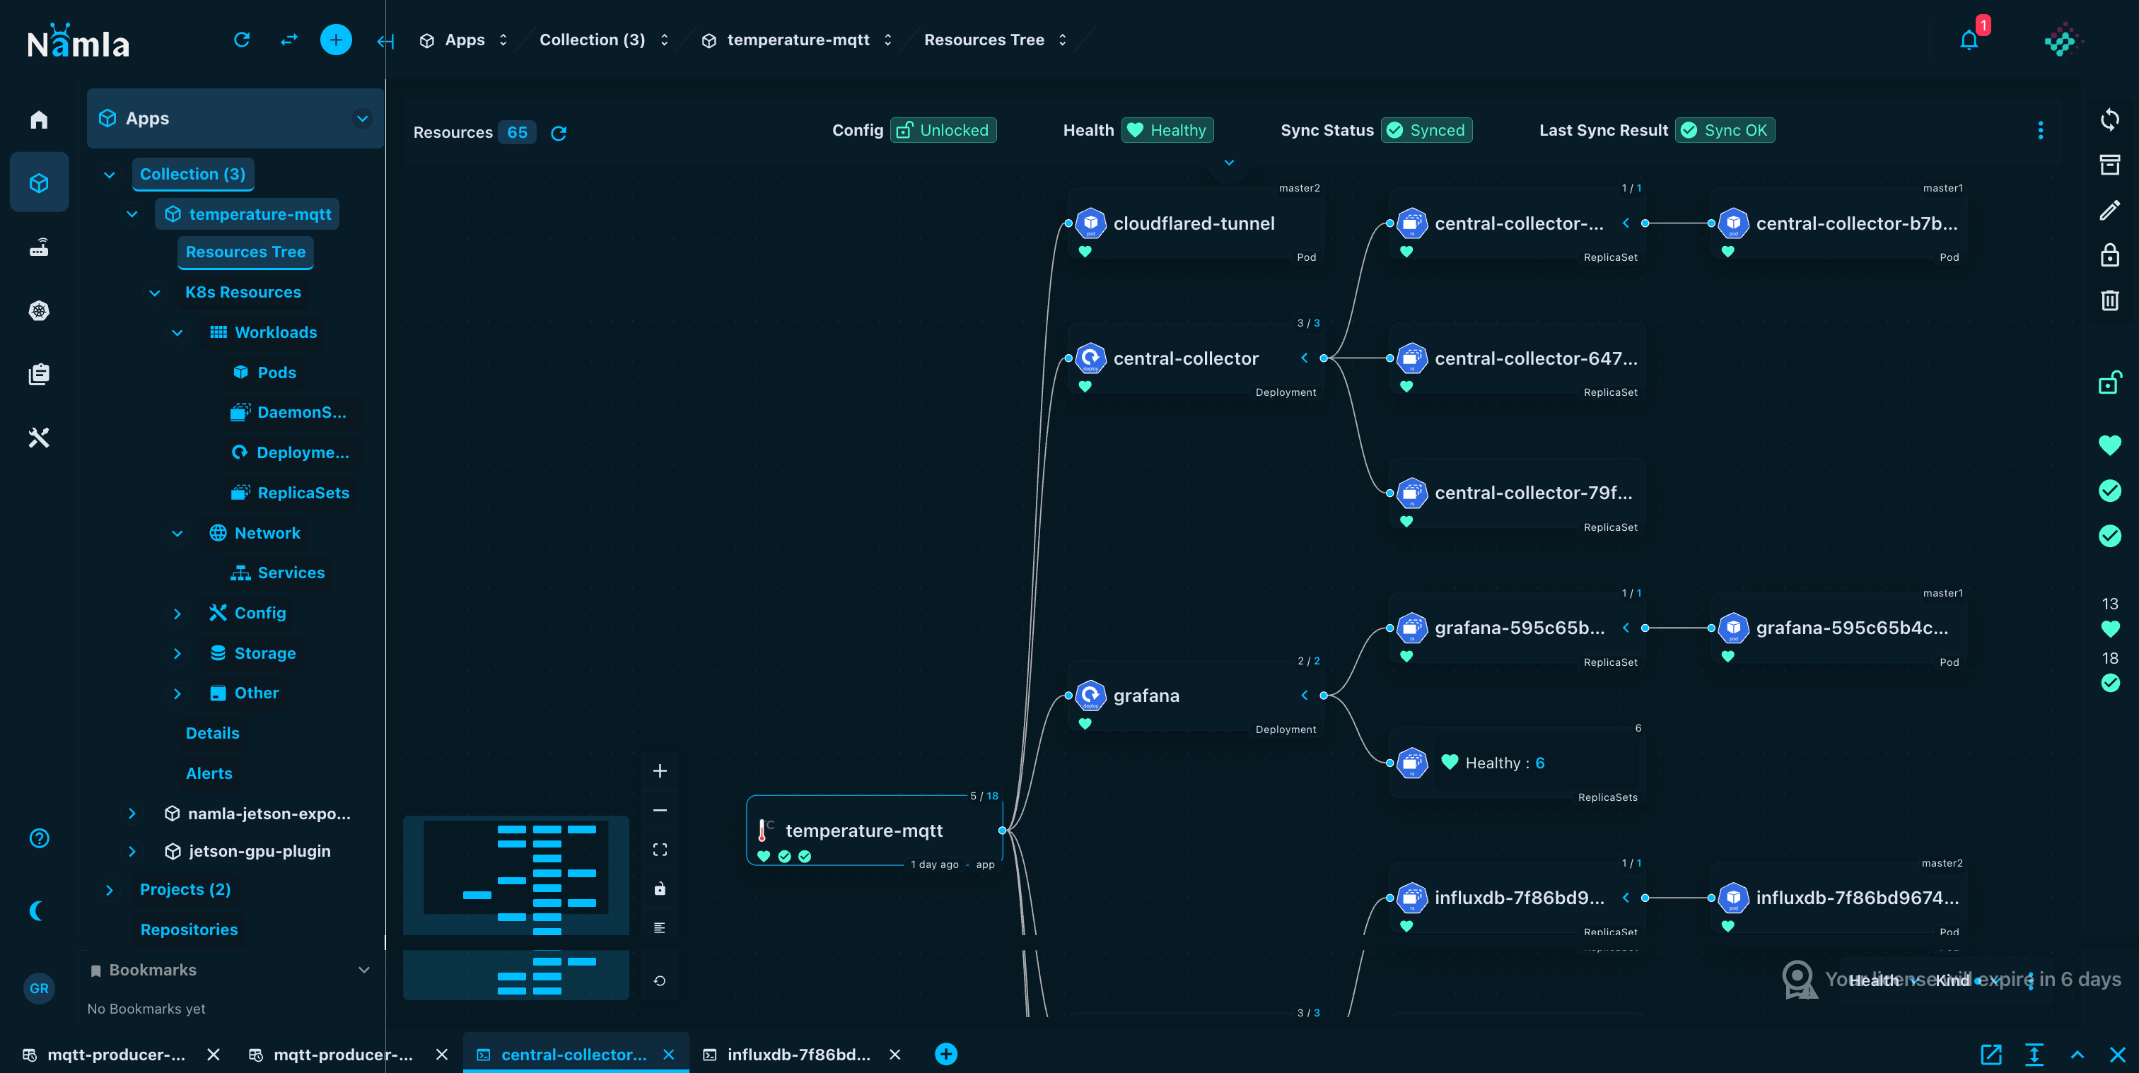Toggle the Unlocked config badge

943,130
